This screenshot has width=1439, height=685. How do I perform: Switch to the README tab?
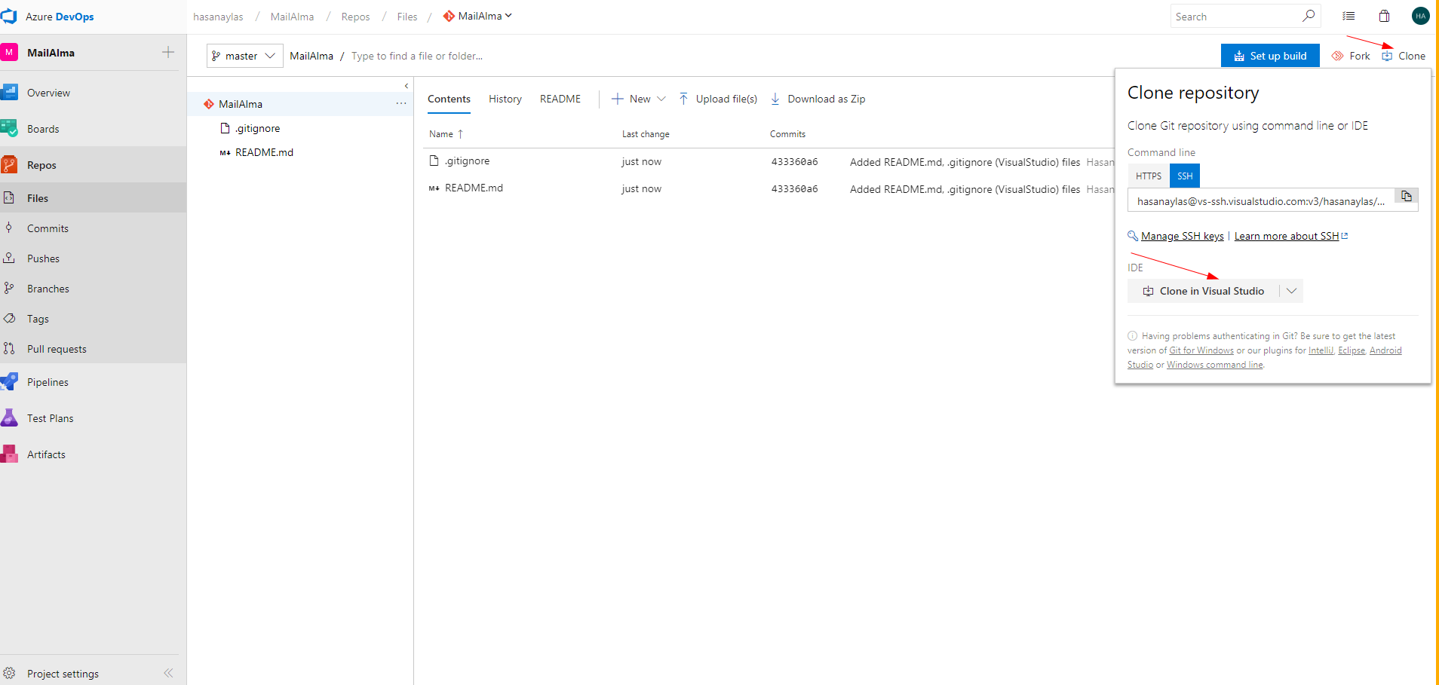coord(560,99)
